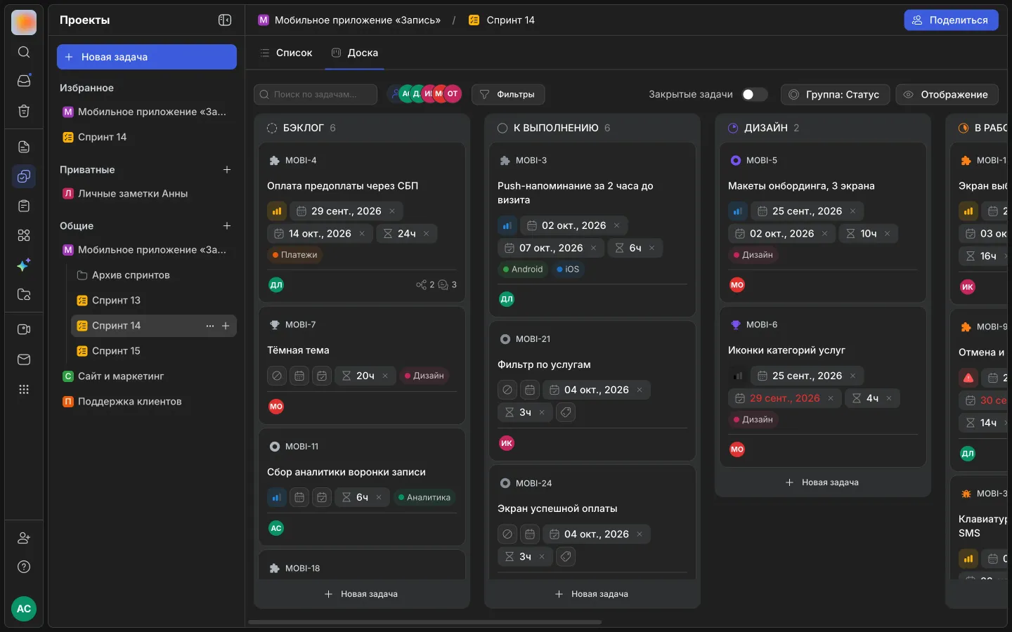Screen dimensions: 1012x632
Task: Click the invite people icon
Action: (x=24, y=538)
